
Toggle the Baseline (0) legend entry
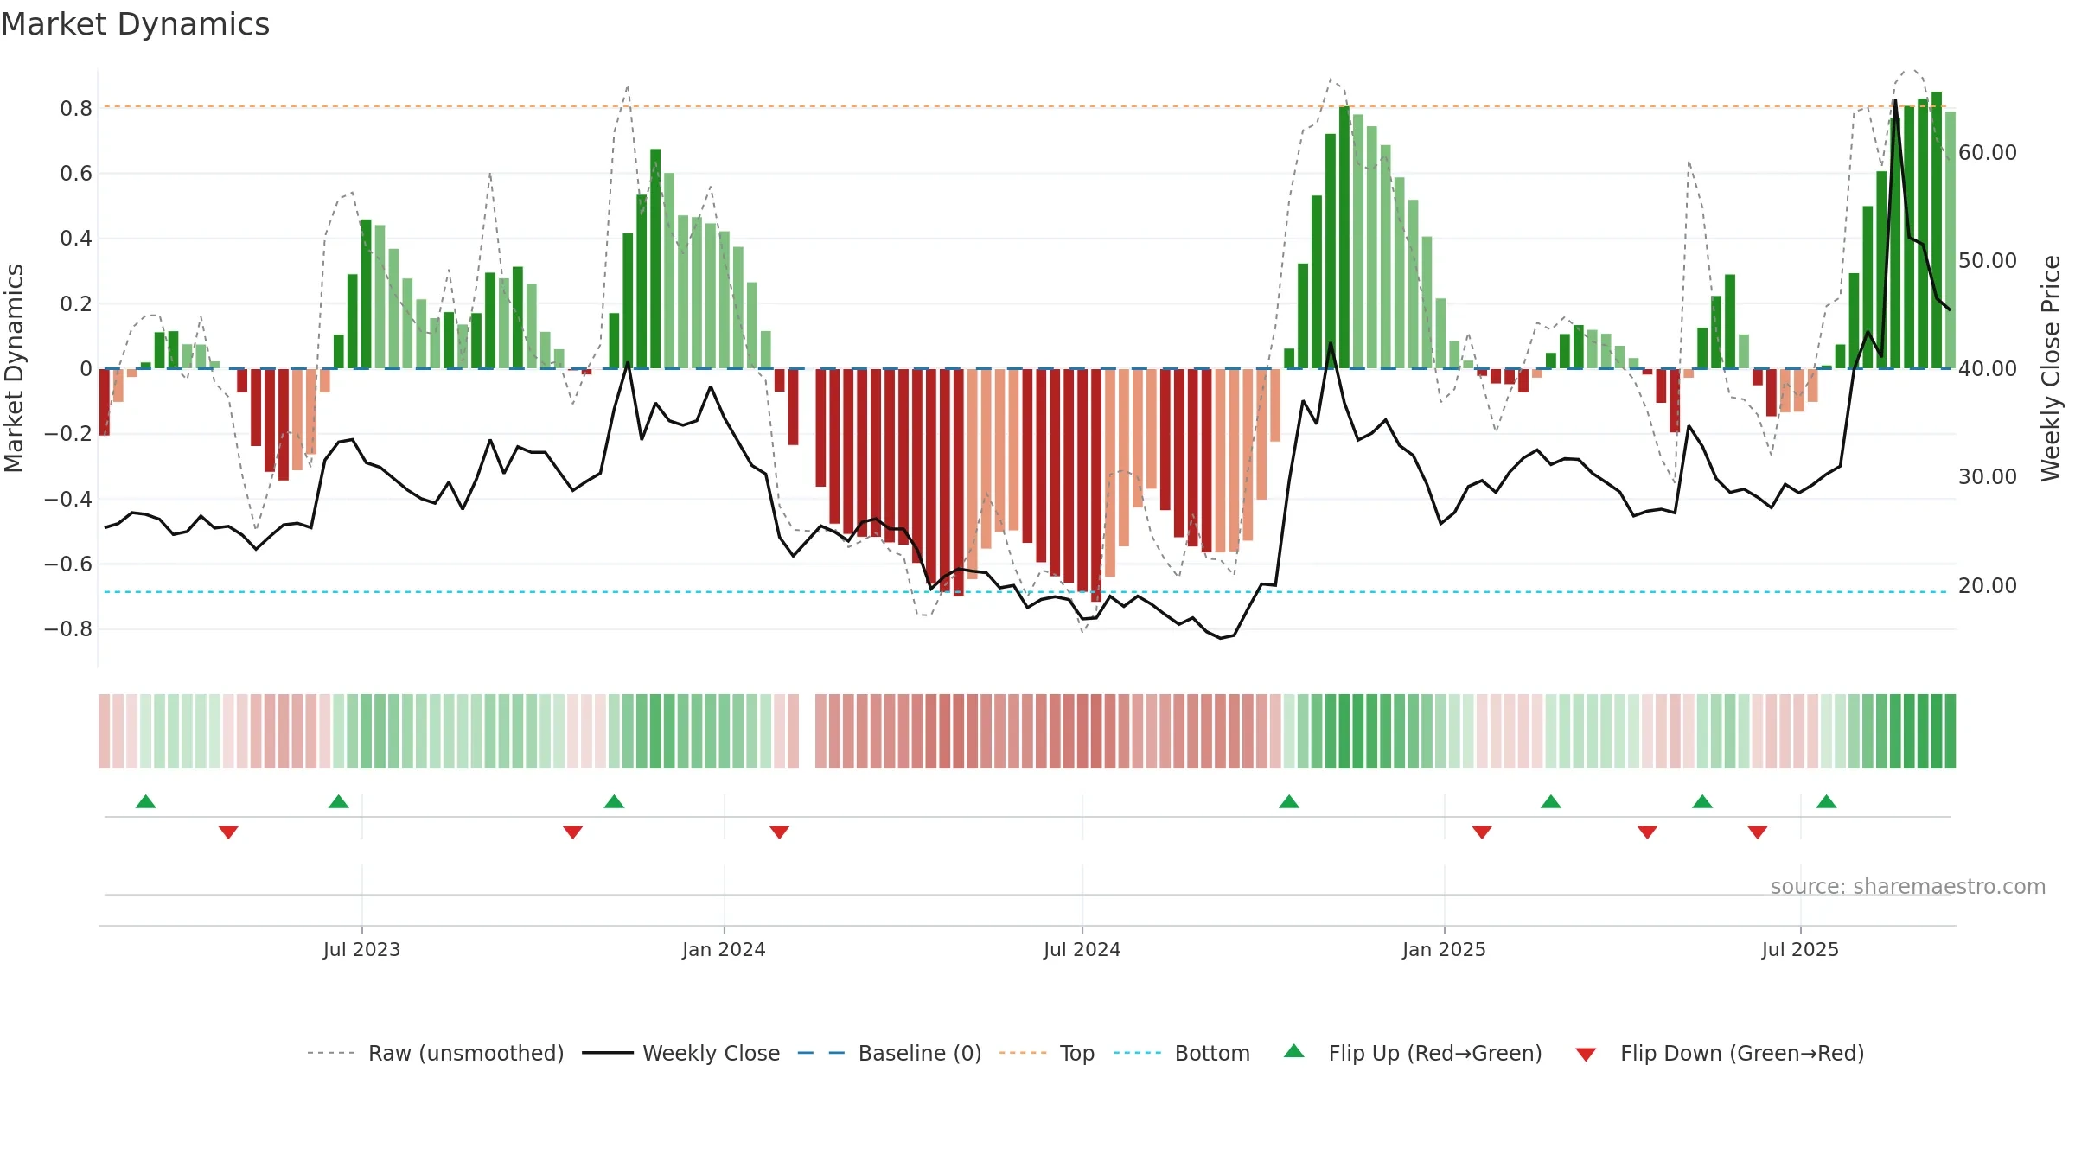(x=890, y=1053)
